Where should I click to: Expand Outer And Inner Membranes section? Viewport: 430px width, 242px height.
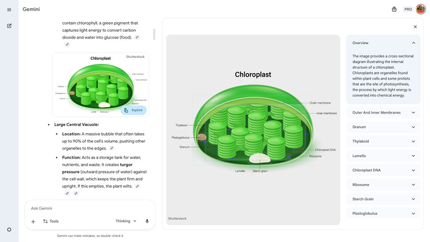coord(413,113)
